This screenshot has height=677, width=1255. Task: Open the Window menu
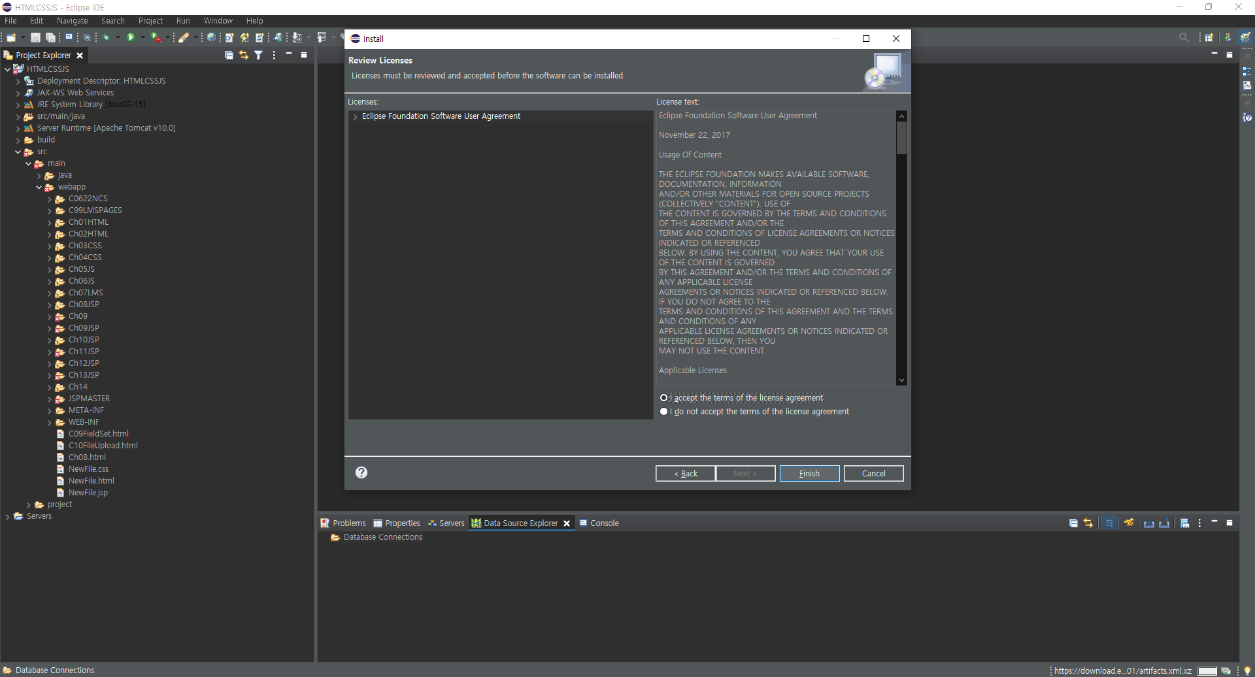(218, 21)
